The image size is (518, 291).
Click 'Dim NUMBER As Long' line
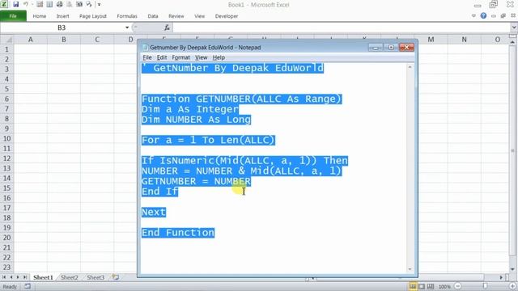click(x=196, y=120)
